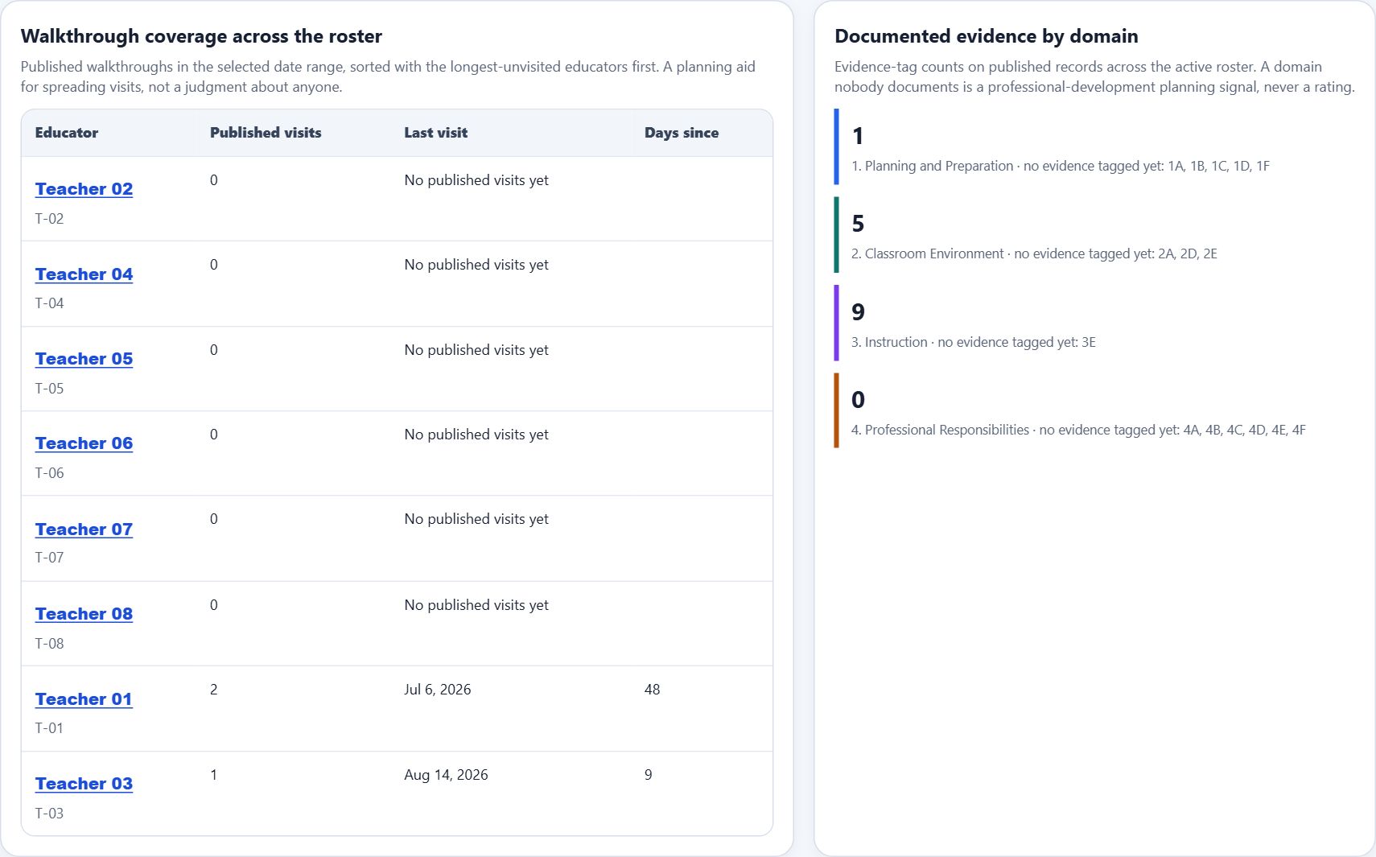Click the Educator column header
The height and width of the screenshot is (857, 1376).
click(67, 133)
